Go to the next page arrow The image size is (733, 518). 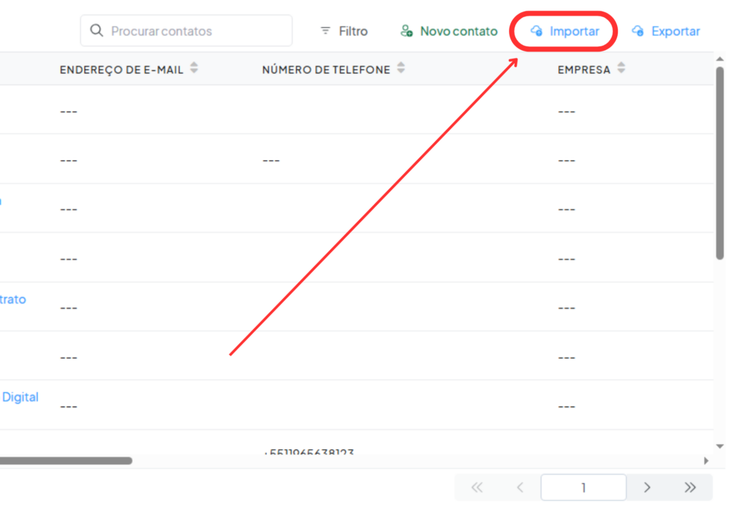[x=647, y=487]
